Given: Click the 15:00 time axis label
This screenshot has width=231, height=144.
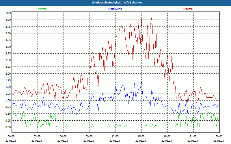Looking at the screenshot, I should point(141,137).
